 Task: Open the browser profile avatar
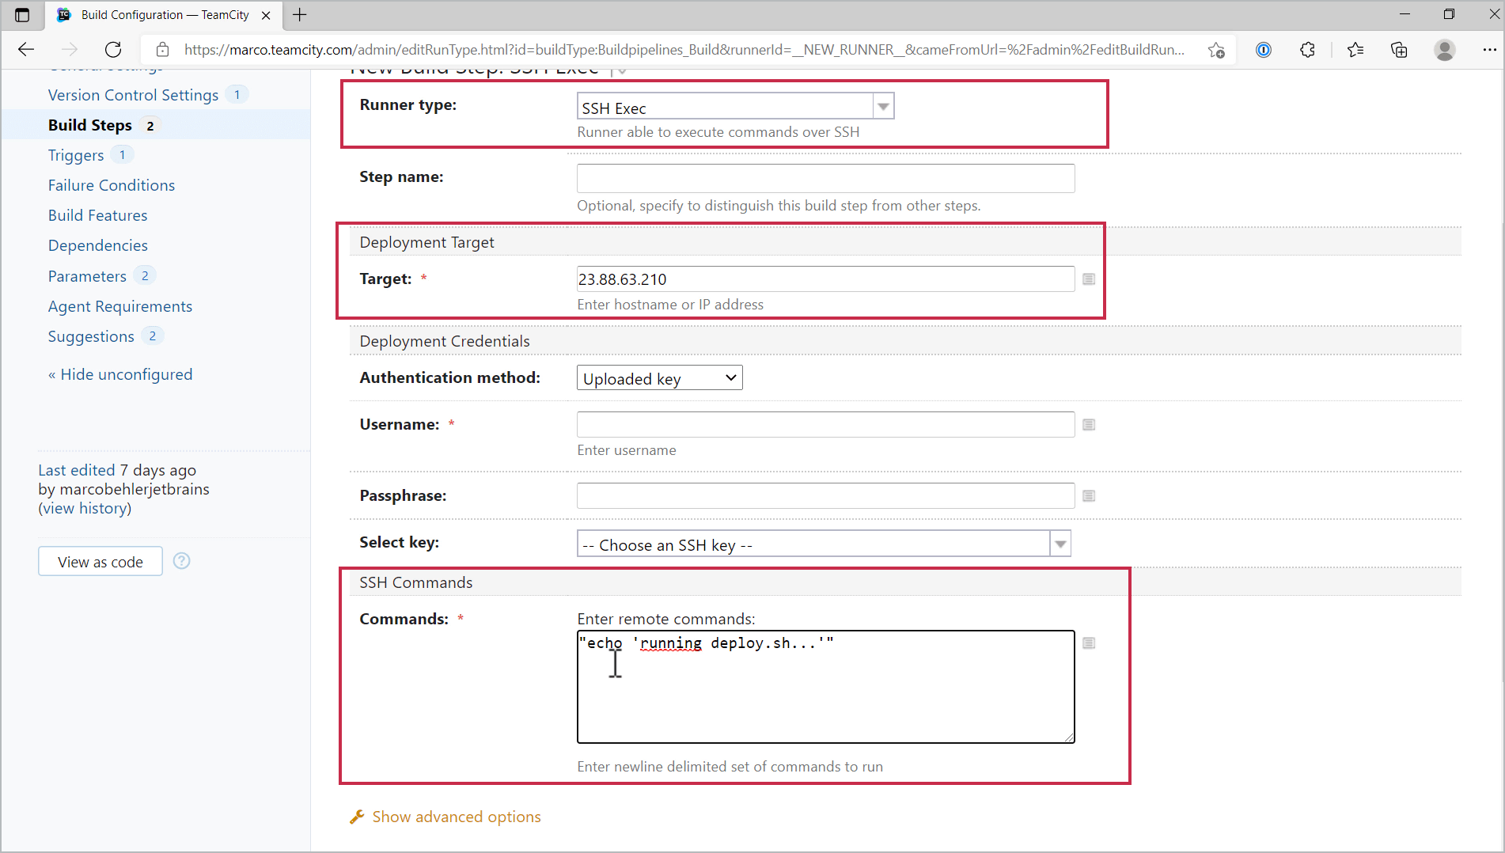[x=1444, y=50]
